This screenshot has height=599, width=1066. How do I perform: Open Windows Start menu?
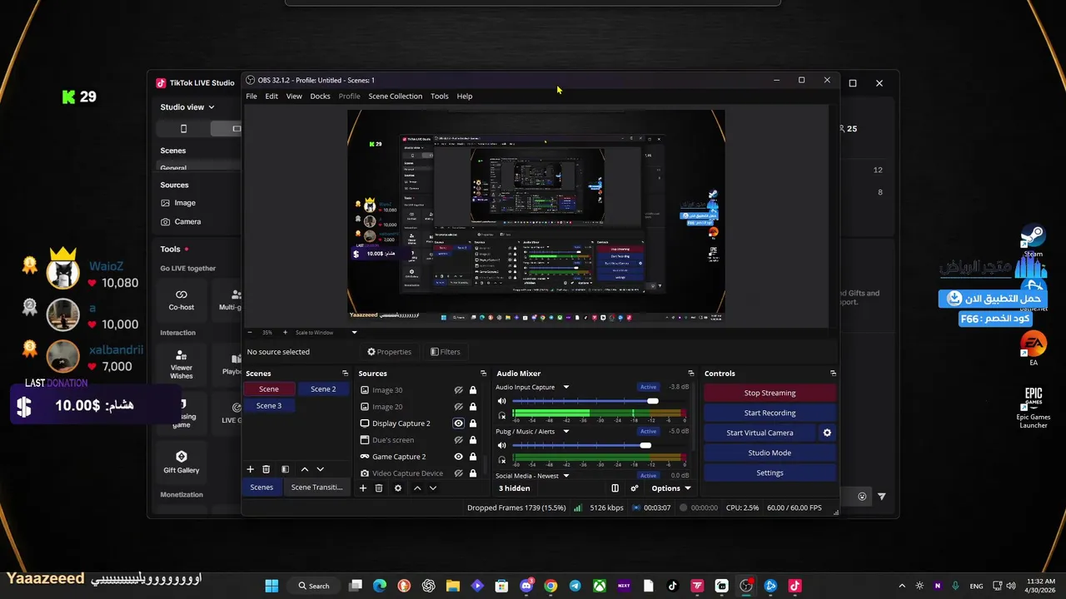[271, 586]
